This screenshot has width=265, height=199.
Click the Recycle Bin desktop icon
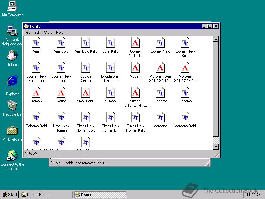(12, 108)
